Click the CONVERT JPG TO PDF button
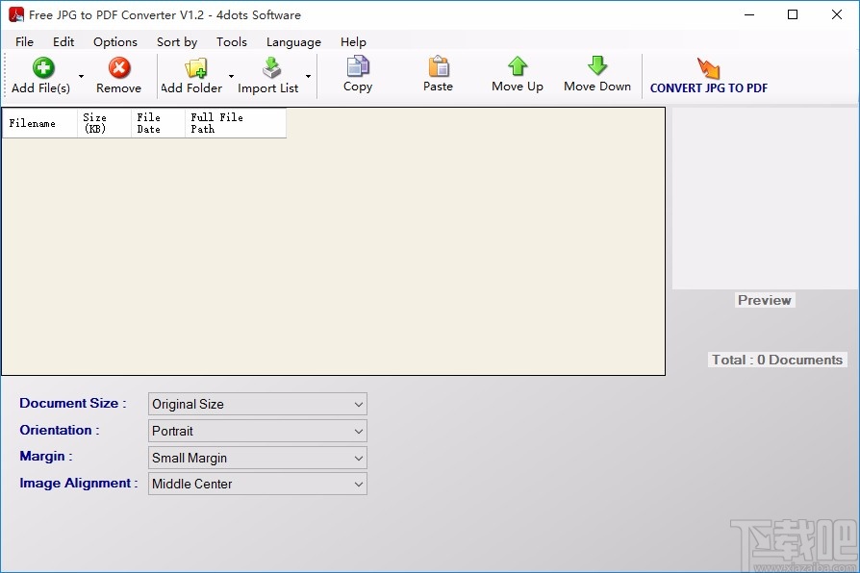Image resolution: width=860 pixels, height=573 pixels. click(709, 76)
